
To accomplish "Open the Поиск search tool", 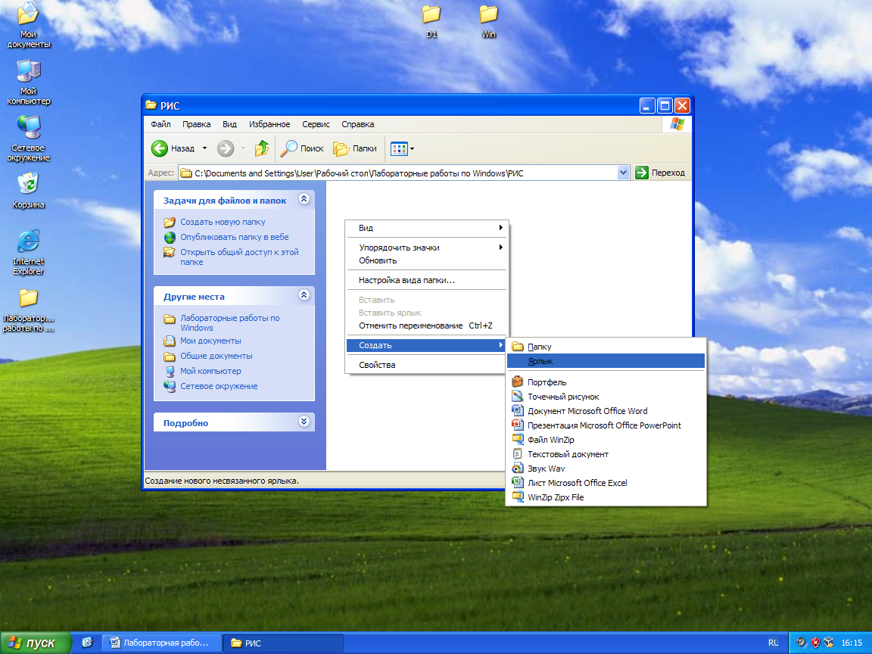I will tap(302, 148).
